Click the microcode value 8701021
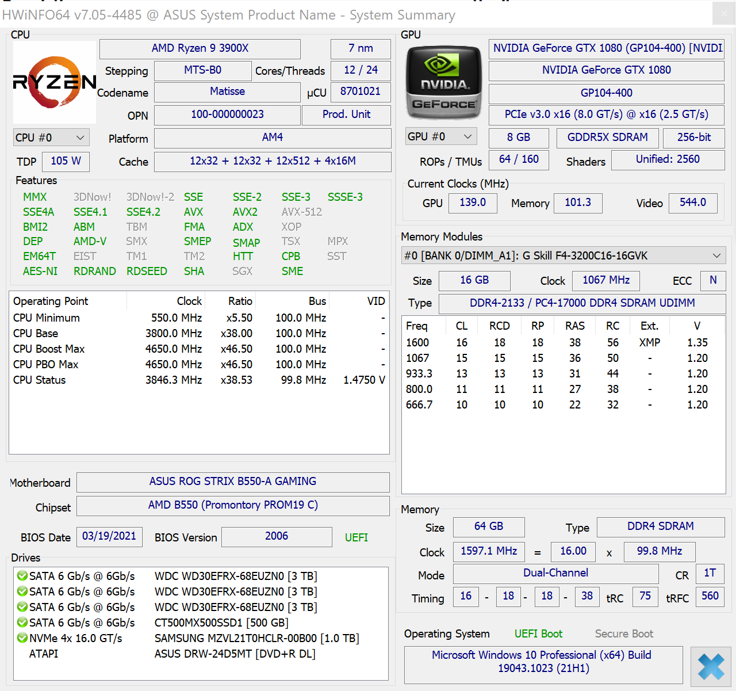 point(361,91)
